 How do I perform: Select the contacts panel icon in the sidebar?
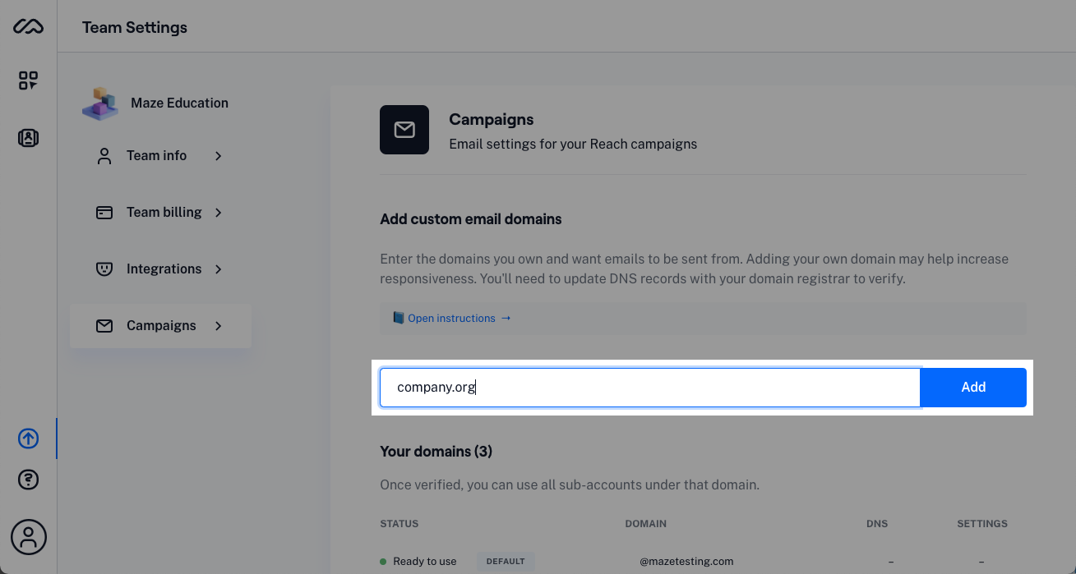tap(27, 137)
